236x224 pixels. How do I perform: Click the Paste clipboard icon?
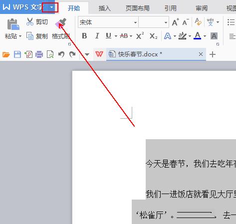pyautogui.click(x=13, y=24)
